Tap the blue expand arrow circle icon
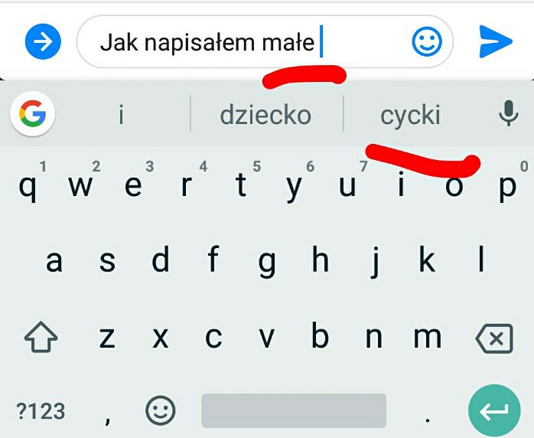The width and height of the screenshot is (534, 438). 43,41
